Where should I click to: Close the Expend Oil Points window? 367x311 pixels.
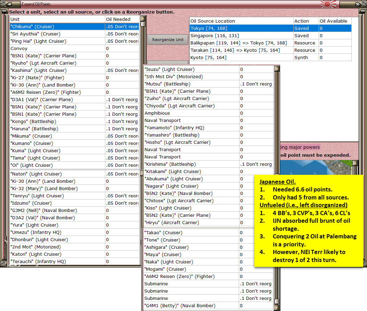357,4
